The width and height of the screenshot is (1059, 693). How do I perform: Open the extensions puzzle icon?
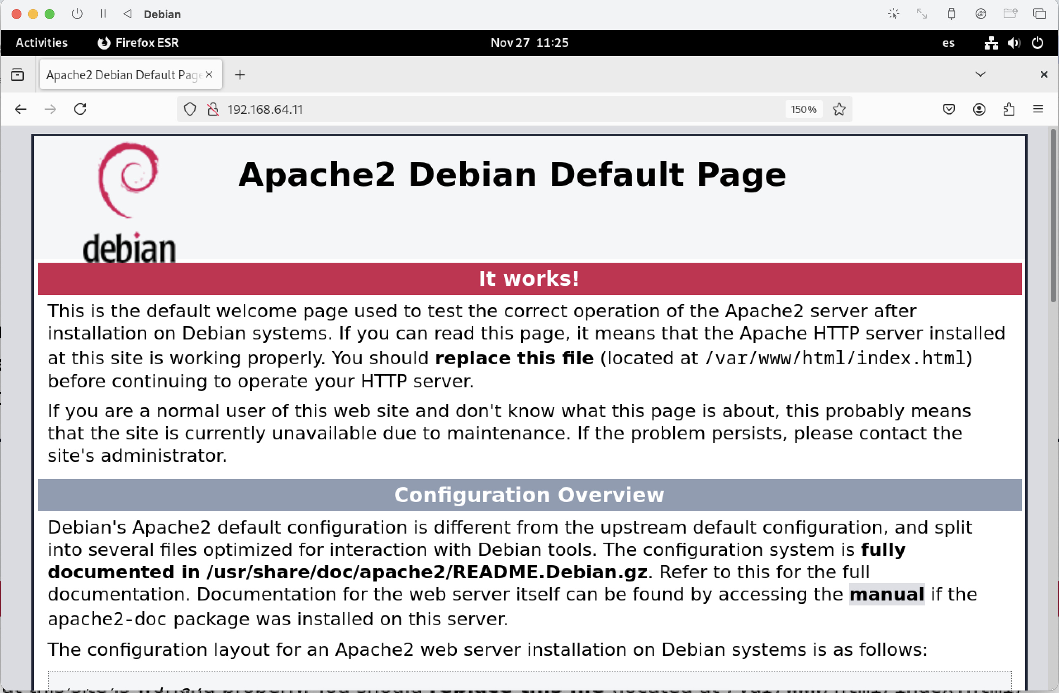coord(1009,109)
